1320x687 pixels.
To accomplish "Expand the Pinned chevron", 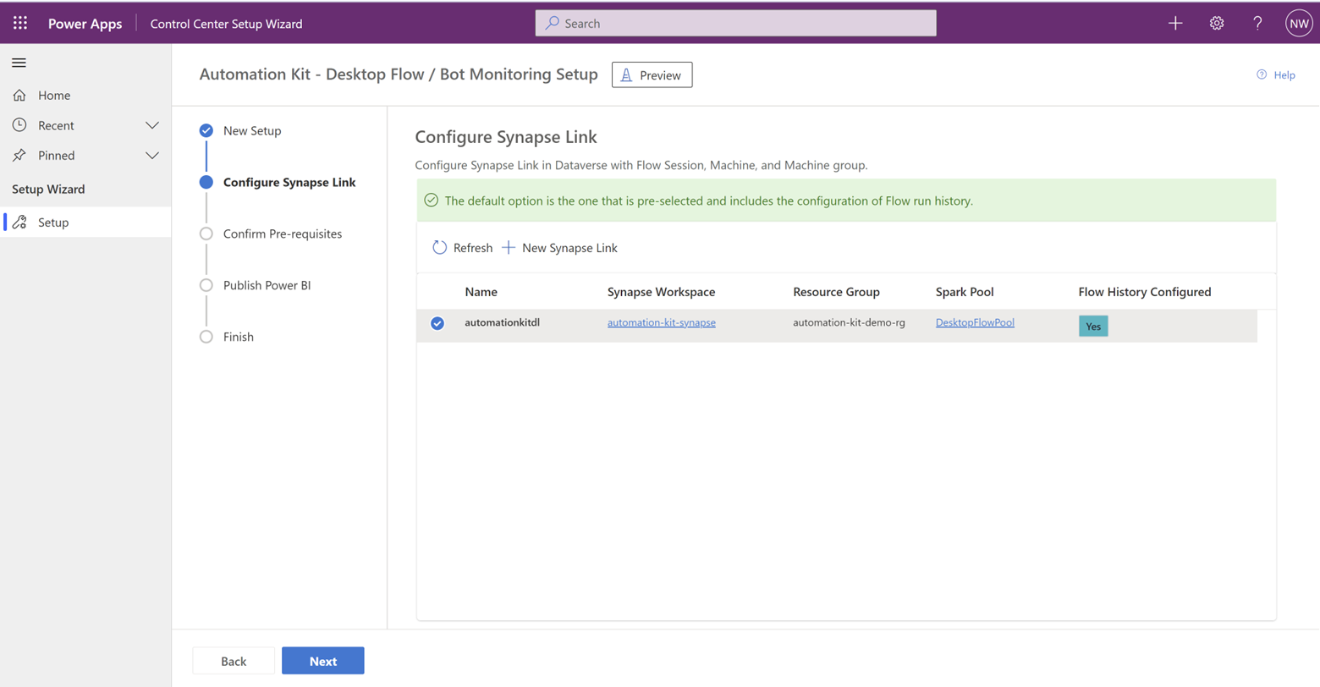I will coord(152,156).
